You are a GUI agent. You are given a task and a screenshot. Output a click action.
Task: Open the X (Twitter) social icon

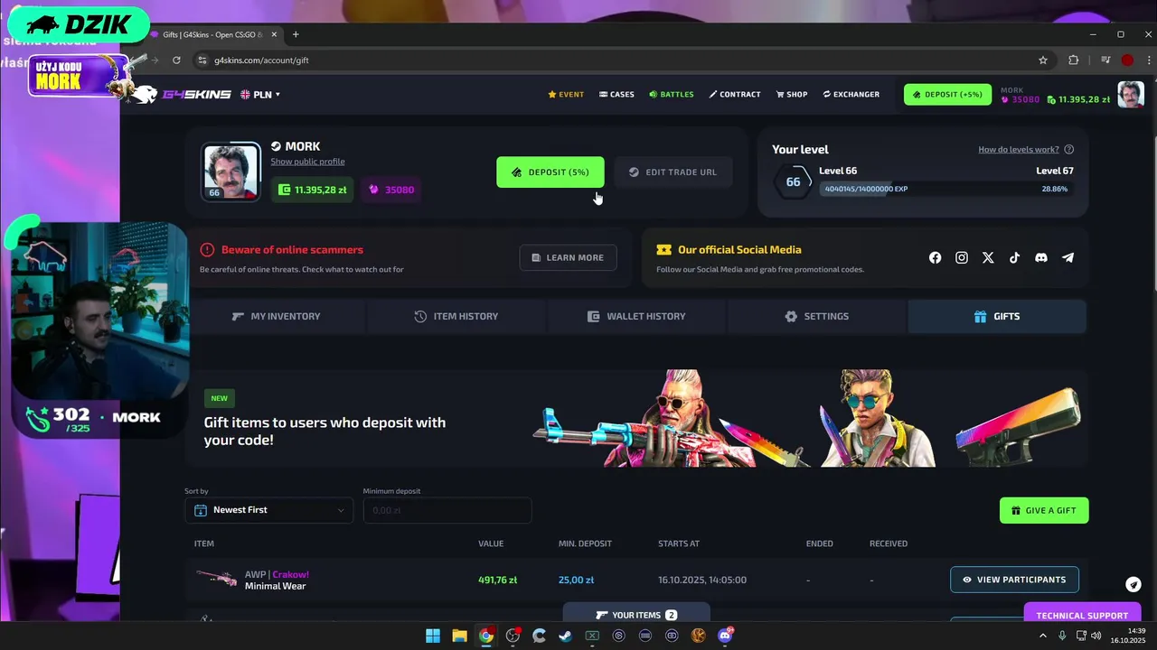(x=988, y=257)
